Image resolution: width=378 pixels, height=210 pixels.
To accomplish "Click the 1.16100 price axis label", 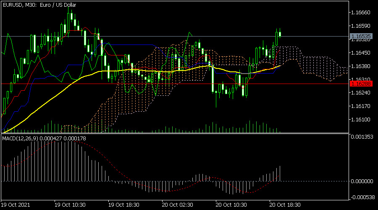I will (361, 119).
